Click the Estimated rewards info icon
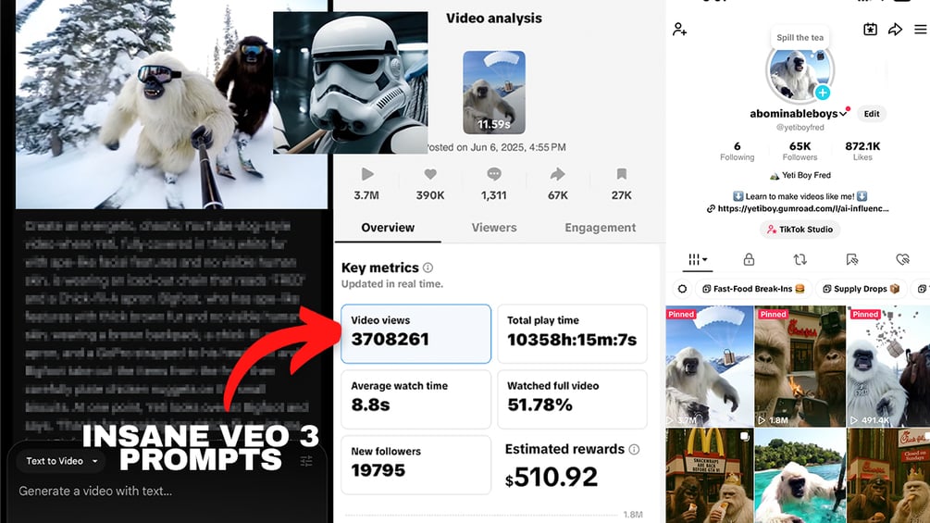Viewport: 930px width, 523px height. 634,450
